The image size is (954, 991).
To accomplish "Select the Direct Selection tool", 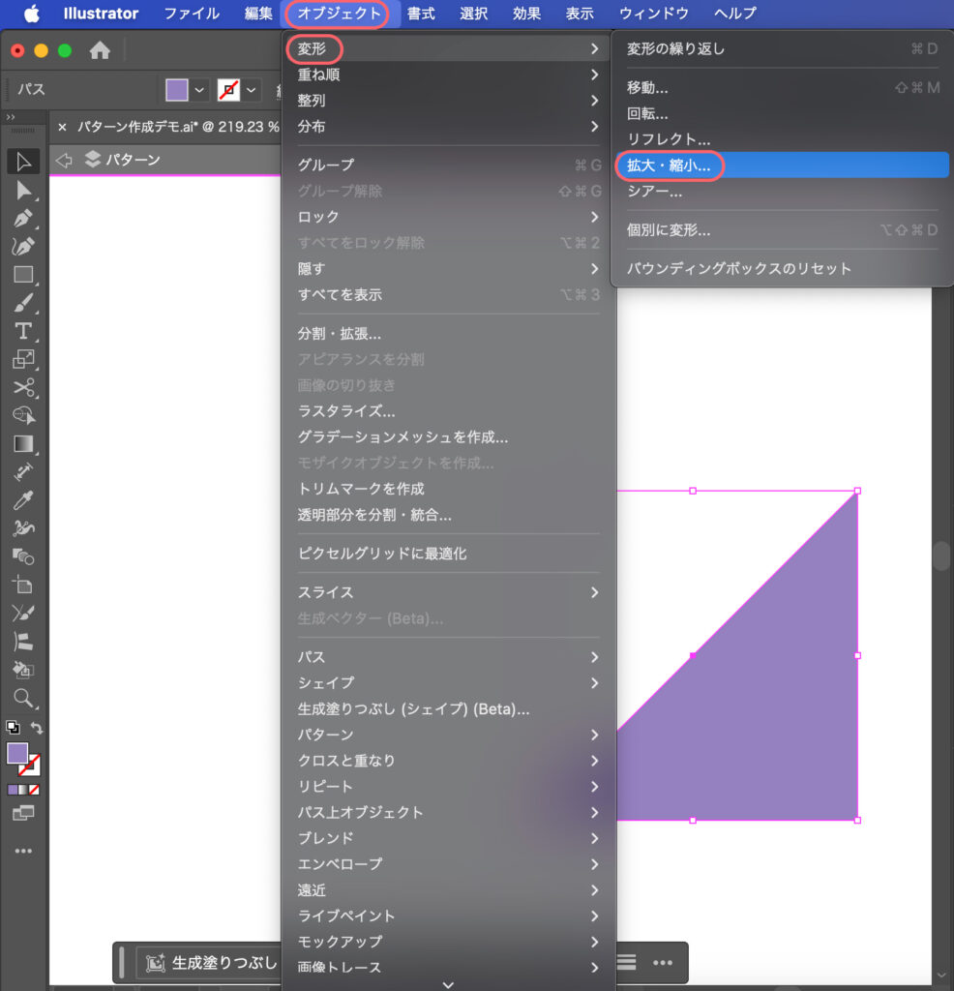I will 23,191.
